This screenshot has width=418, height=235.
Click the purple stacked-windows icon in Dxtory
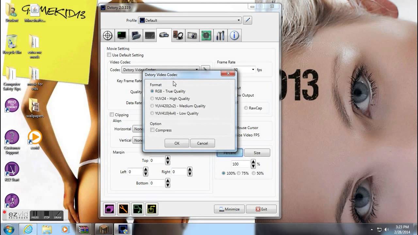109,209
